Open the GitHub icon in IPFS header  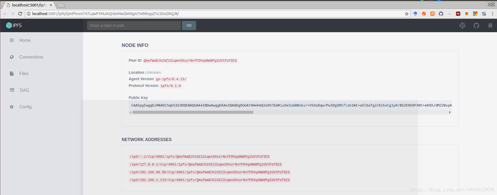[x=476, y=25]
